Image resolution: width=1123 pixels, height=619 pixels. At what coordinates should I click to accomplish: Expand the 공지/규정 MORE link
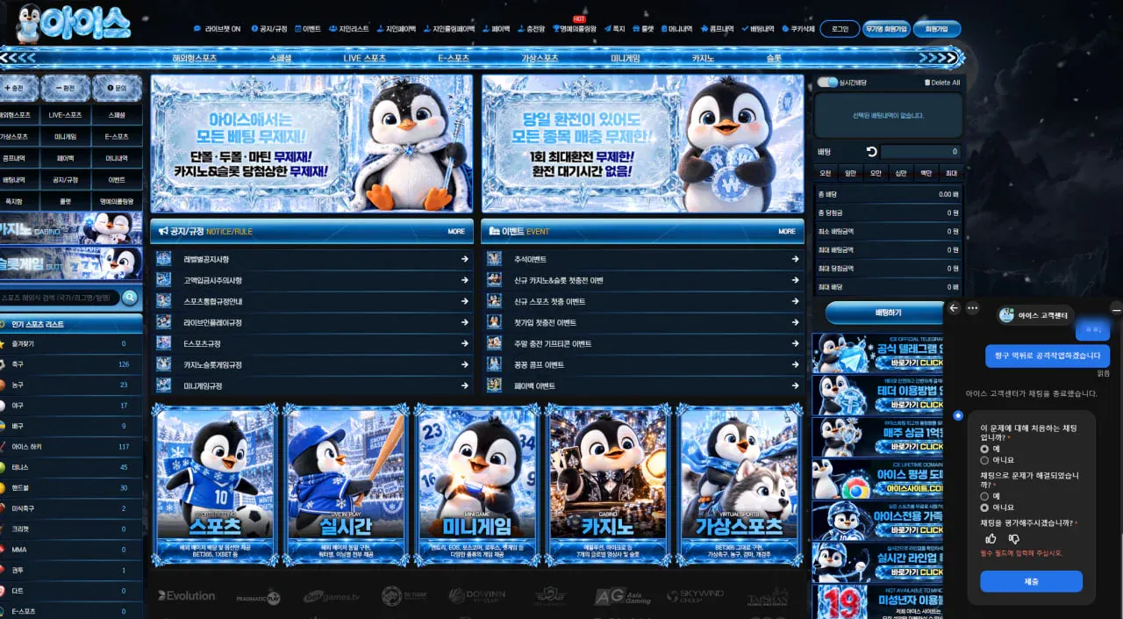coord(456,231)
